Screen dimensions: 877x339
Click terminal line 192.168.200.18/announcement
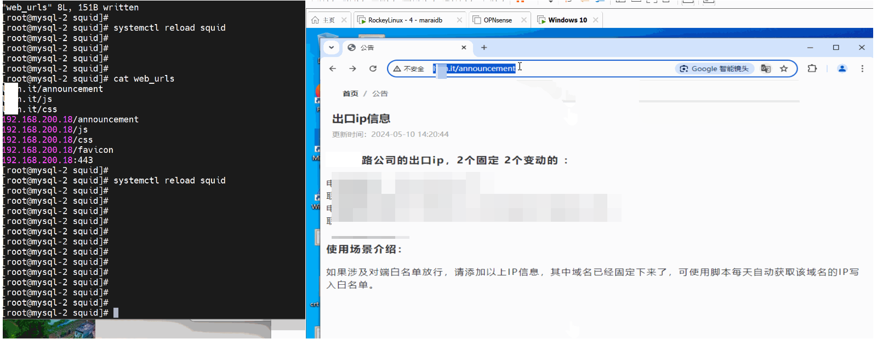click(71, 119)
